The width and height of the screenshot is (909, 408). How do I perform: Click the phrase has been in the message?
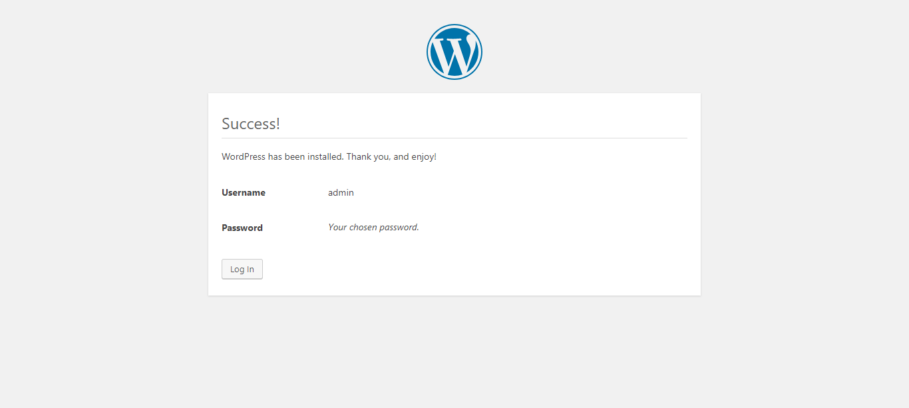tap(286, 157)
